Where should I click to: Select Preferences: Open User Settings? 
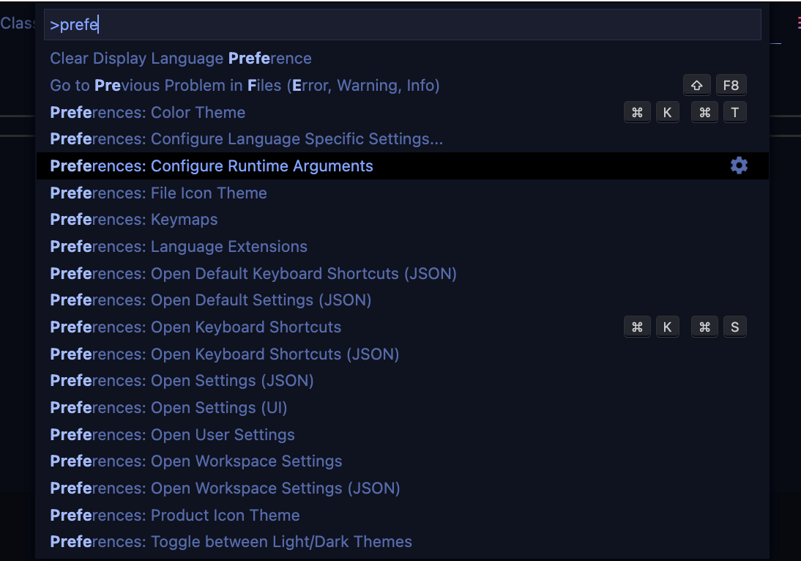[172, 434]
